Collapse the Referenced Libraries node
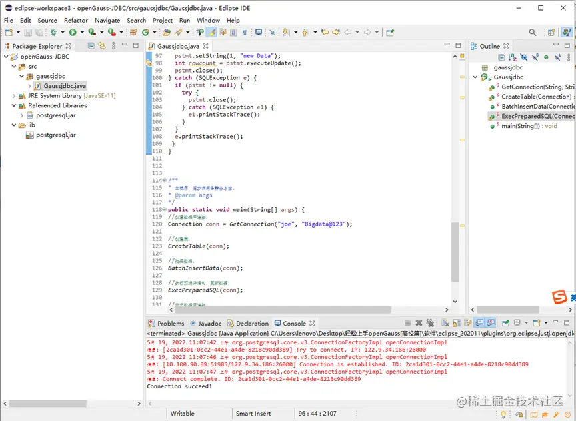Screen dimensions: 576x421 pyautogui.click(x=15, y=105)
